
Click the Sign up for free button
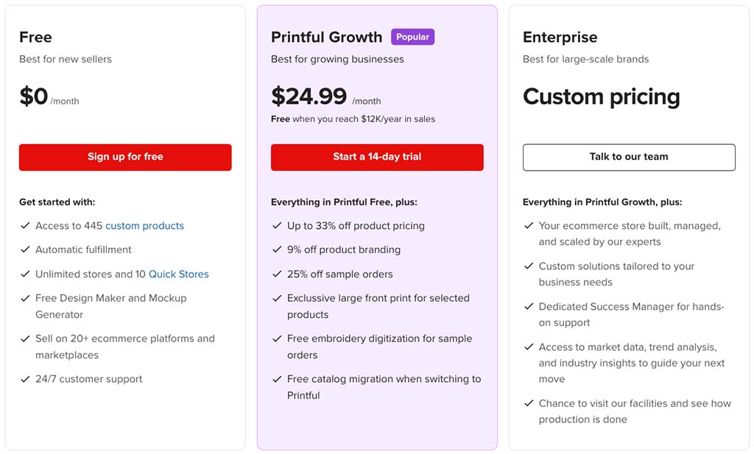tap(125, 157)
